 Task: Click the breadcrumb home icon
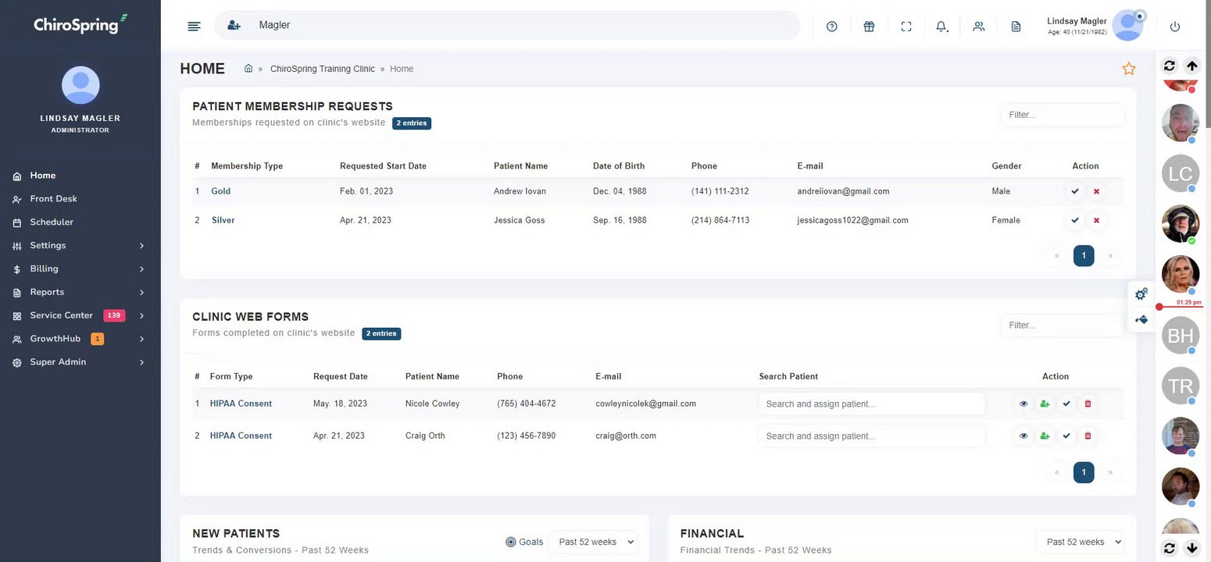(248, 69)
